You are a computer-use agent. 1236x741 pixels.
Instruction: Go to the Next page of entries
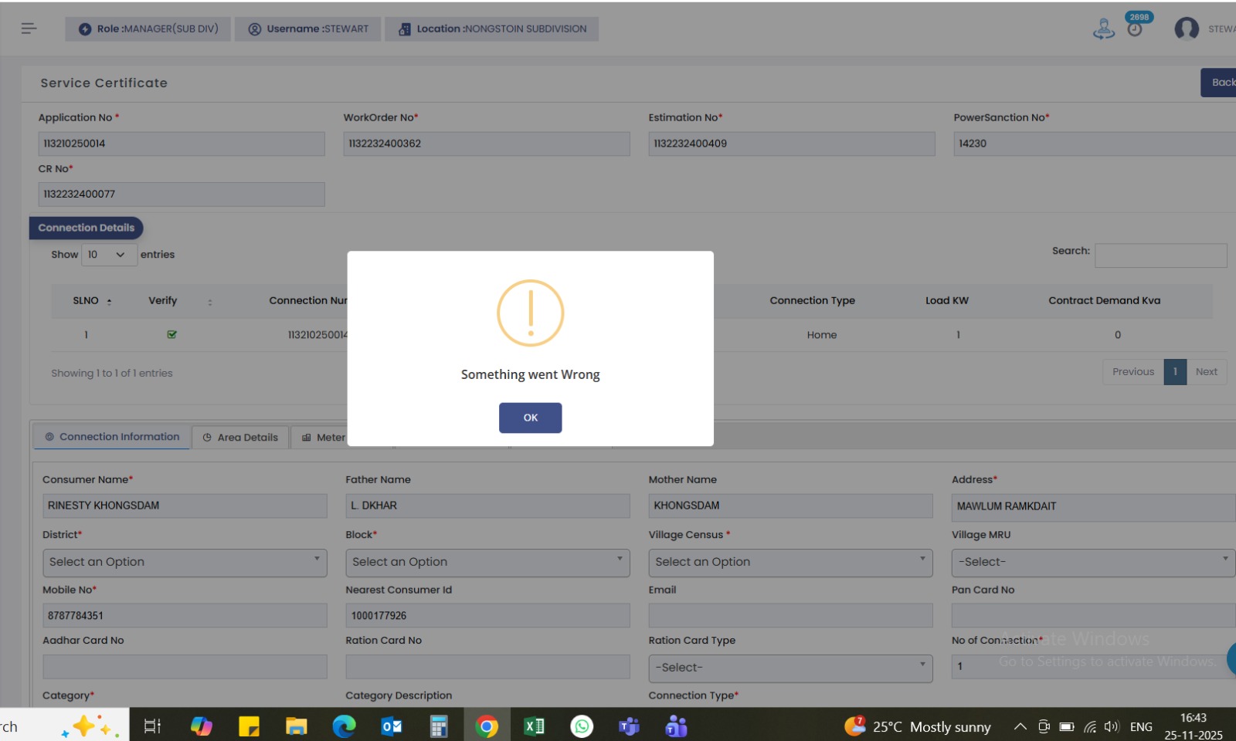1206,372
